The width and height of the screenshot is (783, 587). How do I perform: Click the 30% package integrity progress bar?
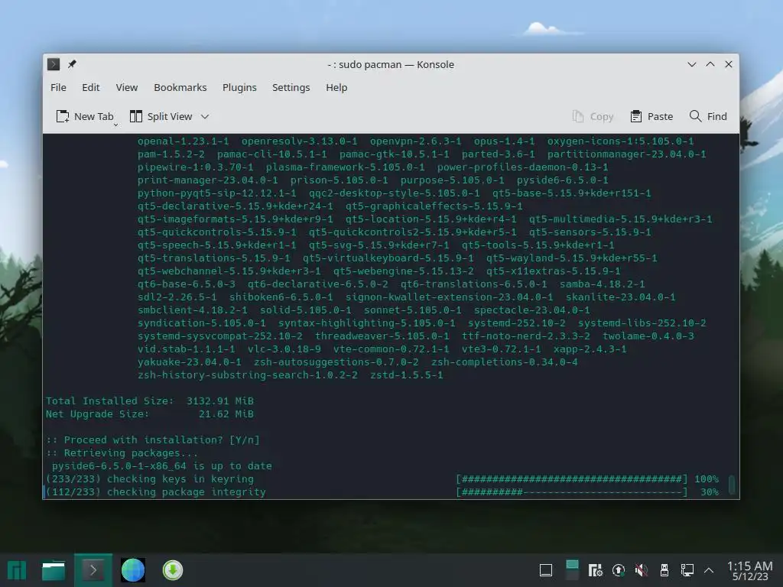(x=572, y=492)
